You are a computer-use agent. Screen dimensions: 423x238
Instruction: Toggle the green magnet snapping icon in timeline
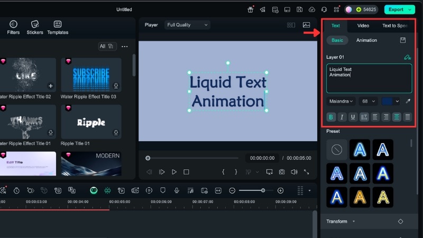[107, 190]
